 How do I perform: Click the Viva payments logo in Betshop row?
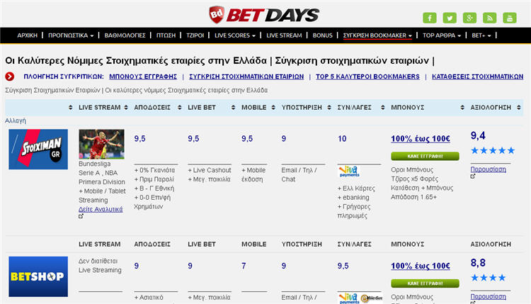click(349, 298)
